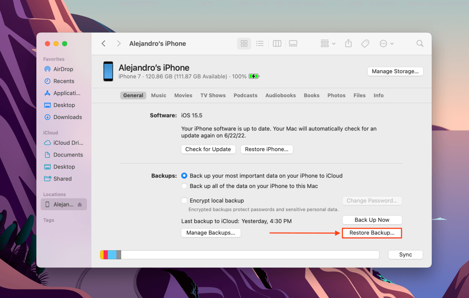Image resolution: width=469 pixels, height=298 pixels.
Task: Open the Group By dropdown
Action: 328,43
